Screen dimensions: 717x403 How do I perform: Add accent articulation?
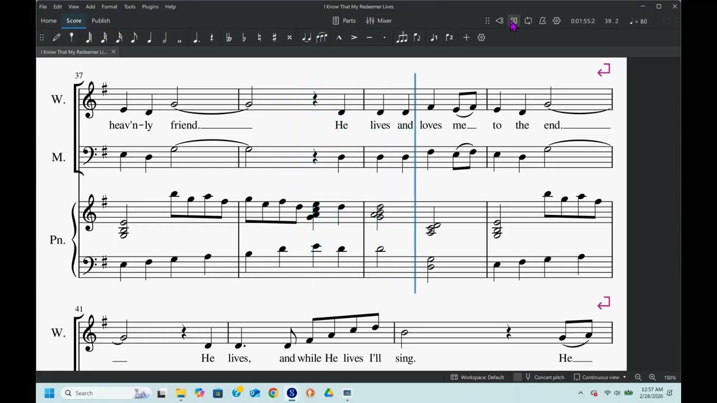[x=354, y=38]
